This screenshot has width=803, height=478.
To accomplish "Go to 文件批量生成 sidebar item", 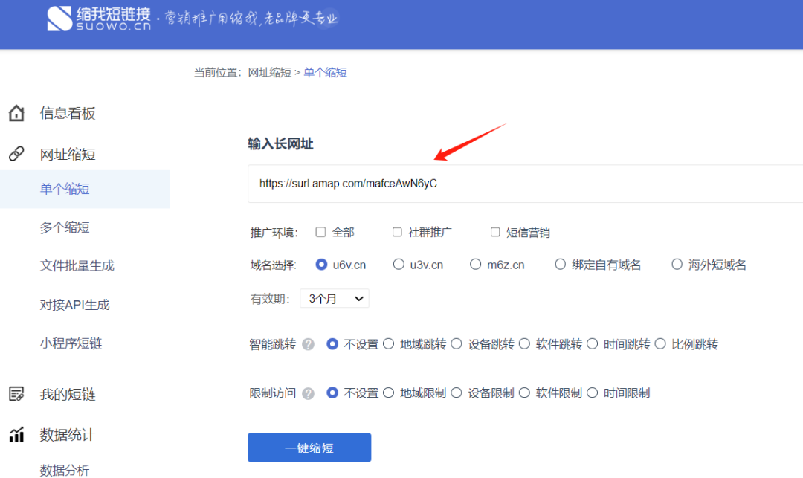I will pyautogui.click(x=77, y=266).
